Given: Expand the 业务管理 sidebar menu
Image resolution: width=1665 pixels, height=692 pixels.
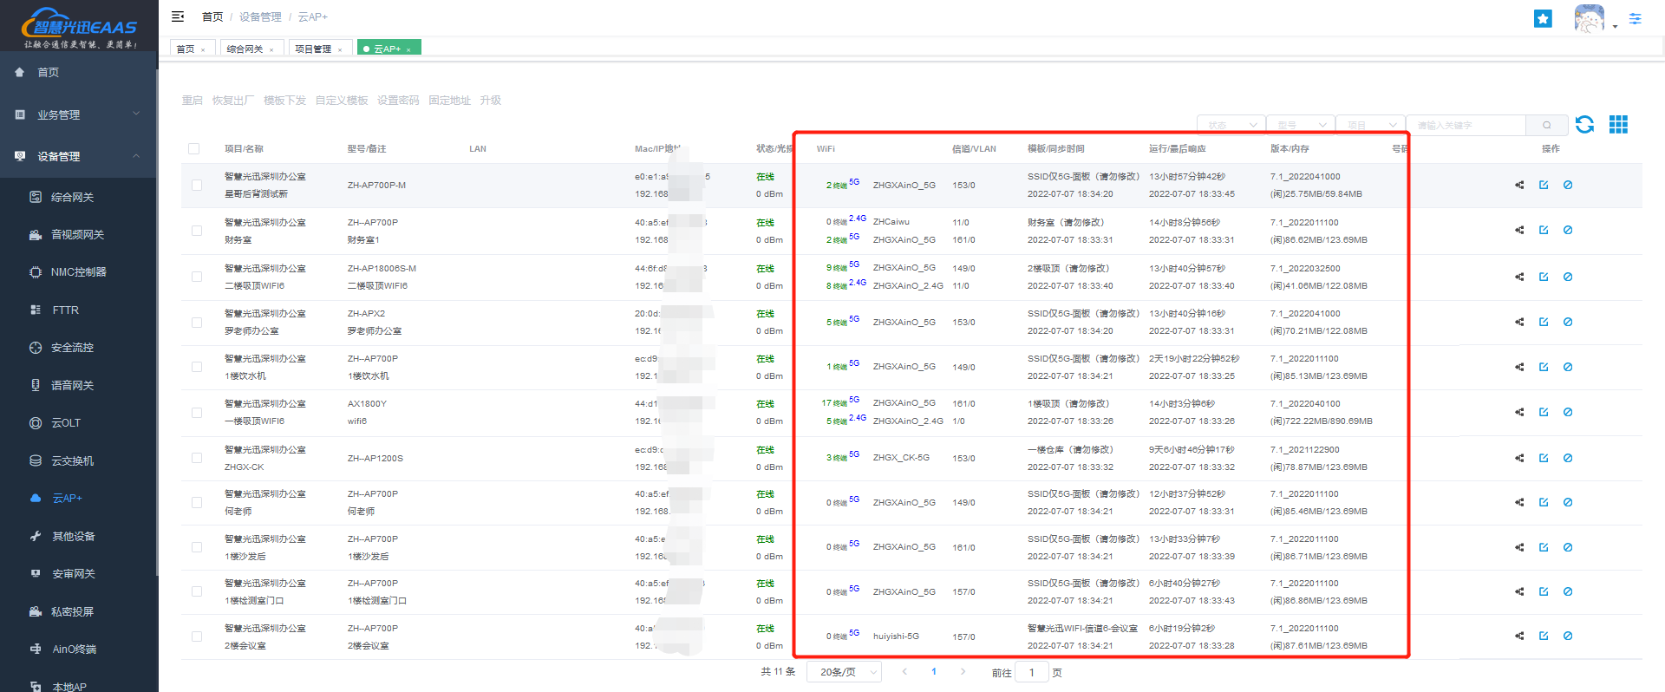Looking at the screenshot, I should (x=78, y=114).
